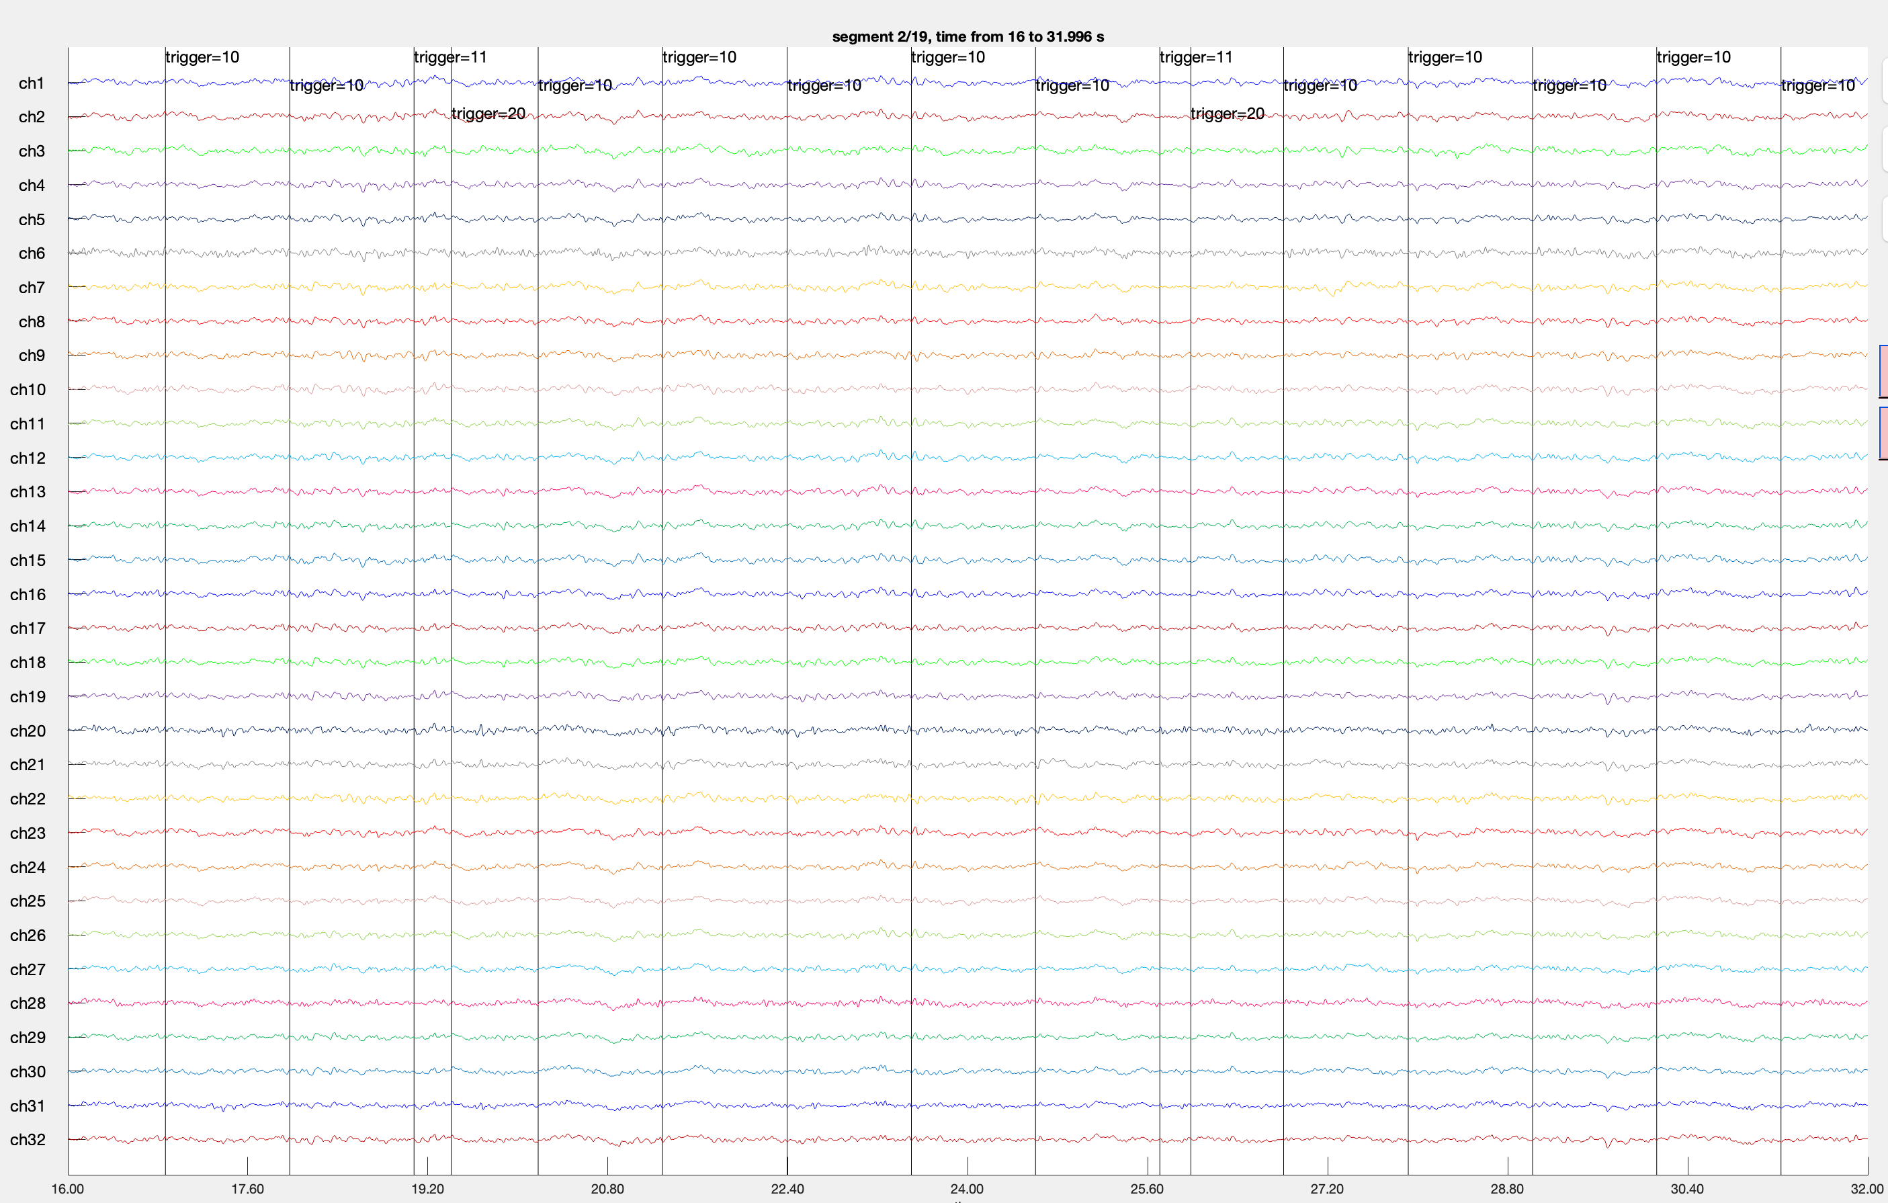The image size is (1888, 1203).
Task: Click the ch9 channel label
Action: click(x=32, y=356)
